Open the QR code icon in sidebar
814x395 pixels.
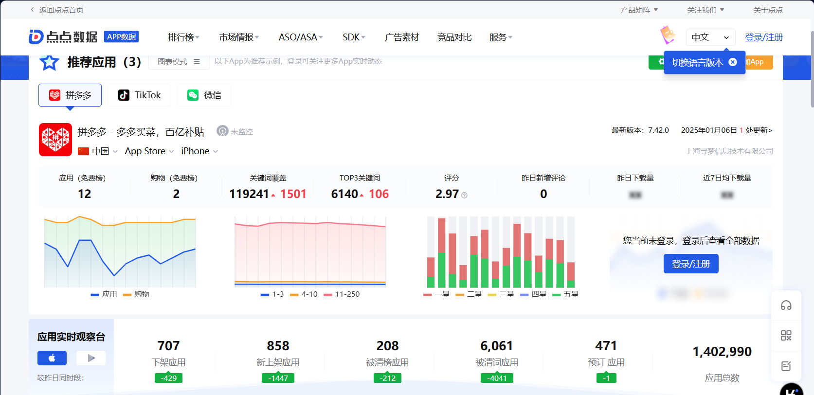786,336
